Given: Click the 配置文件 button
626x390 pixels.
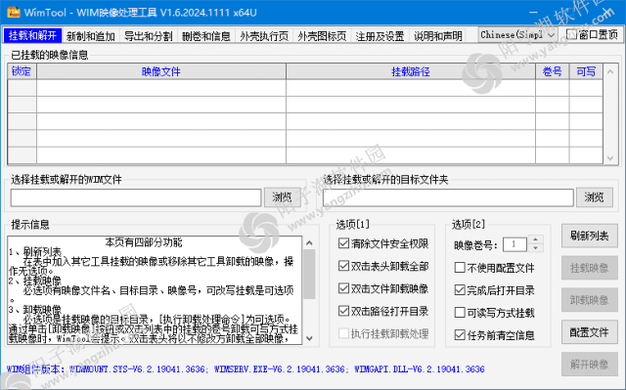Looking at the screenshot, I should [589, 332].
